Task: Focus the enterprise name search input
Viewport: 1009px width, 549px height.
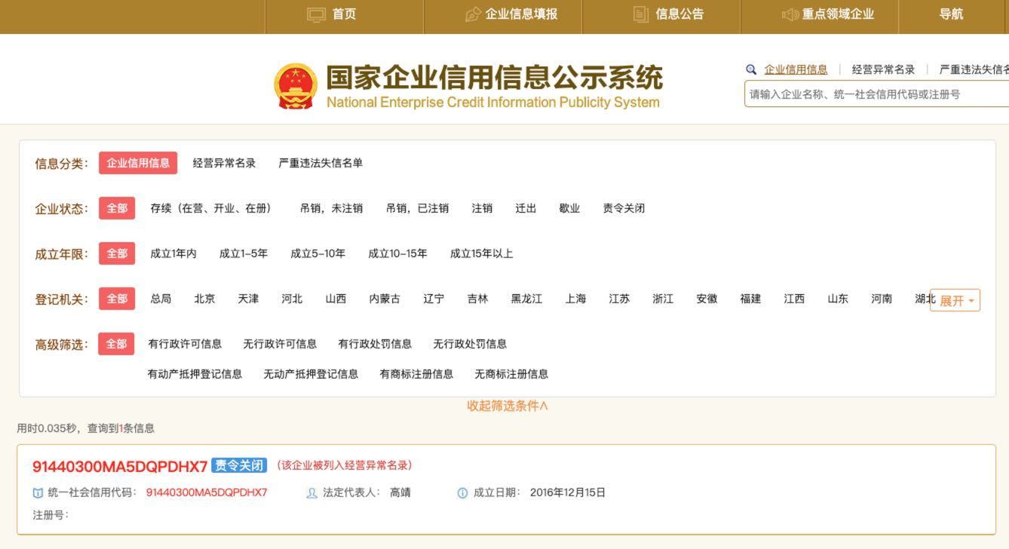Action: coord(876,94)
